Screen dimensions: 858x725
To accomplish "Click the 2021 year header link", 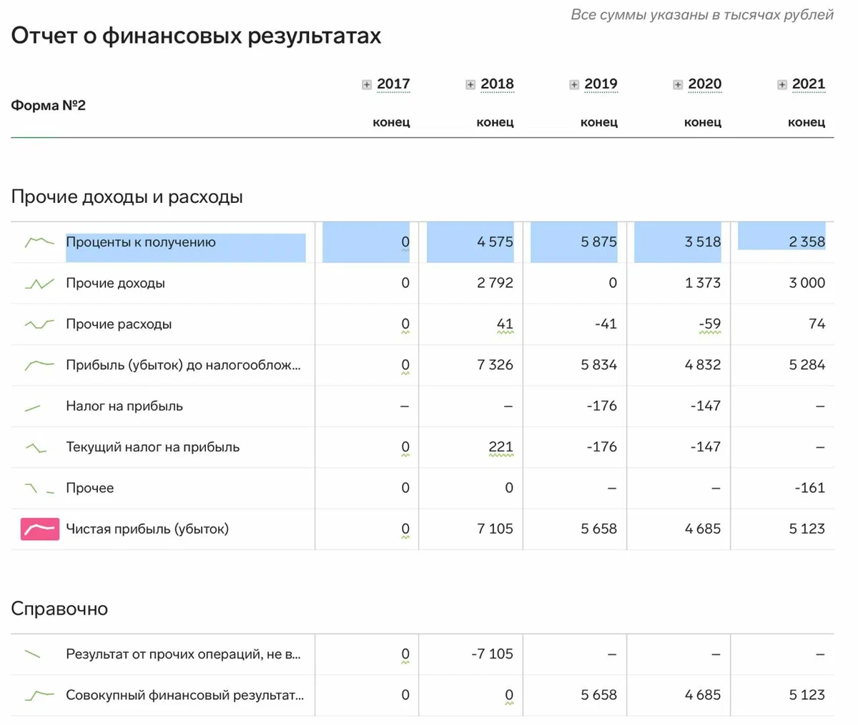I will point(809,84).
